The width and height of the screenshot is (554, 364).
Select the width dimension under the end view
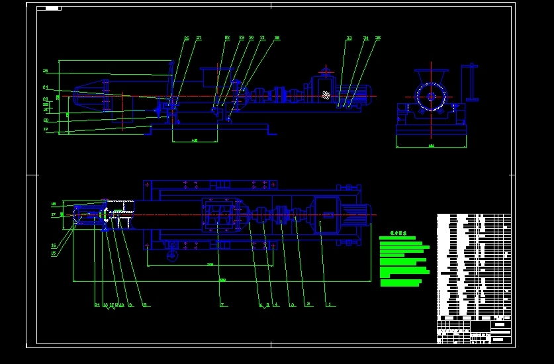[431, 146]
